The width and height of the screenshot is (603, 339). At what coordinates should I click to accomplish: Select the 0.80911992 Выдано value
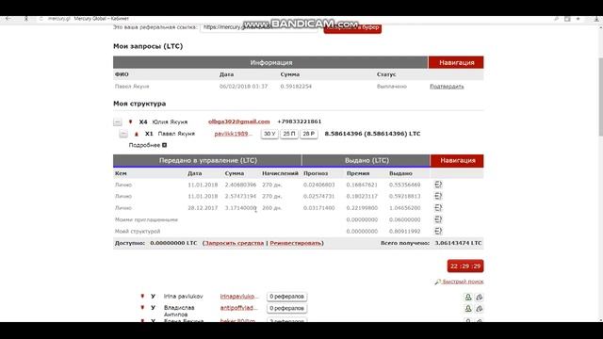point(404,232)
